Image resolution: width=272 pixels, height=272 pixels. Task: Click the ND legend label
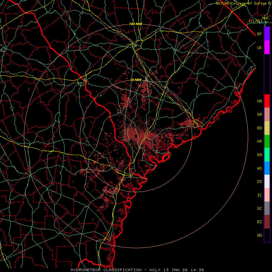pos(260,235)
